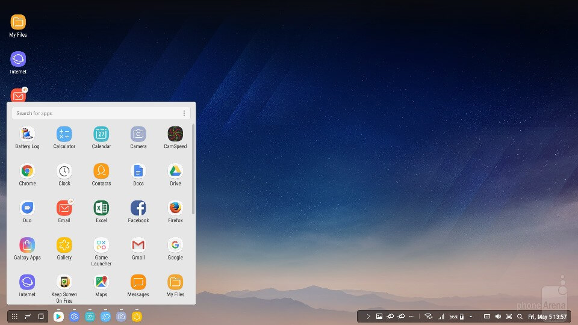Expand the notification tray chevron arrow
The width and height of the screenshot is (578, 325).
368,317
